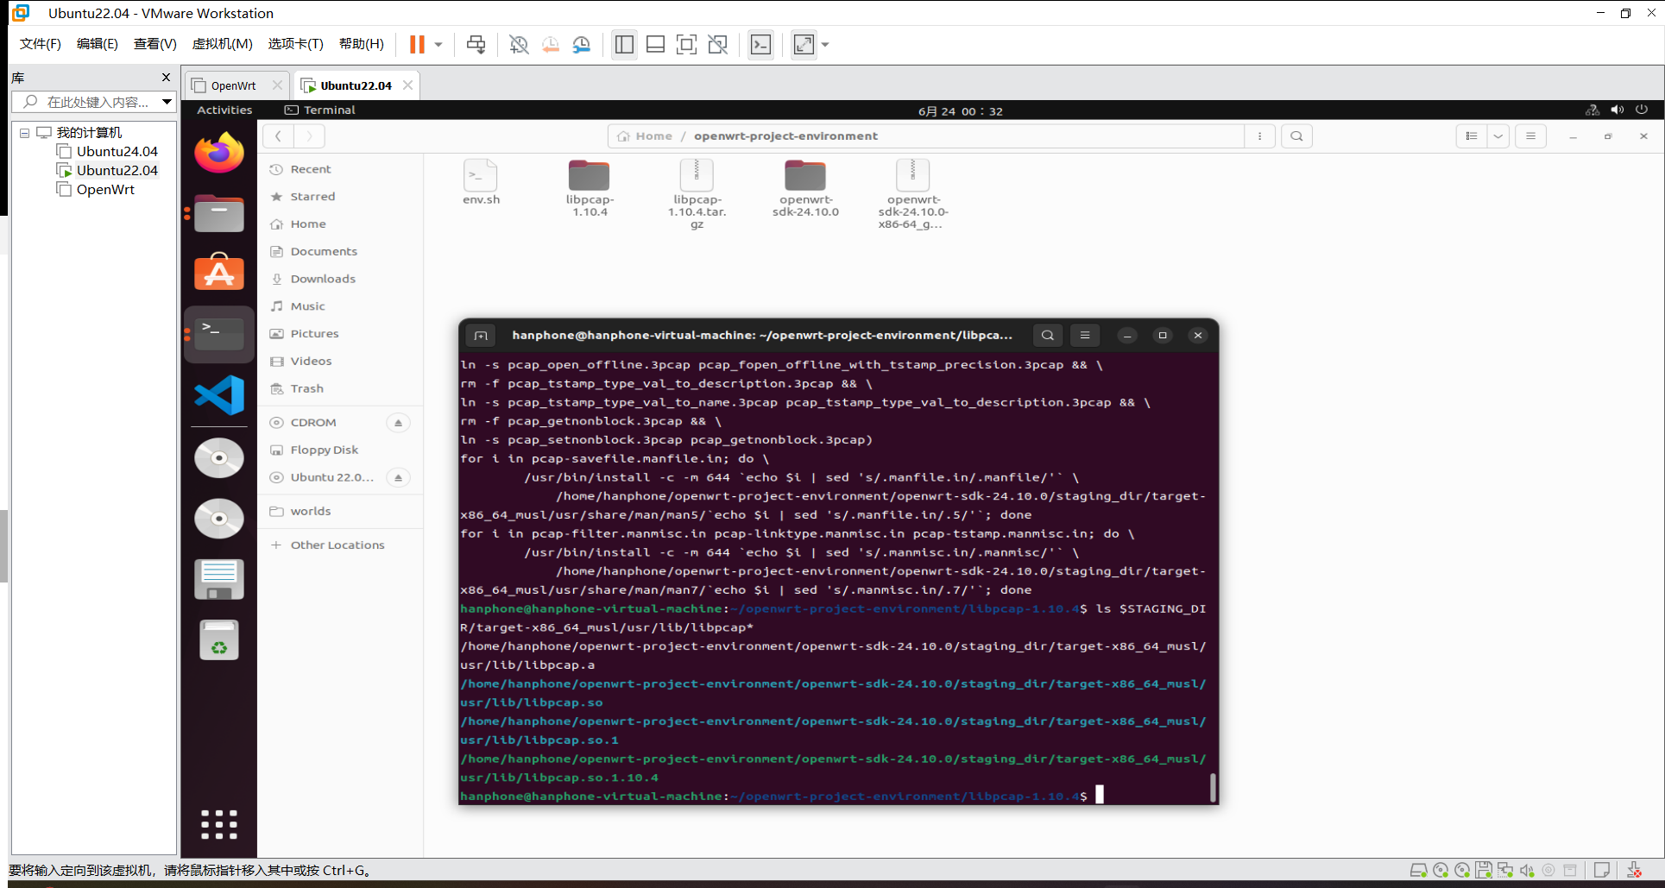Open the terminal hamburger menu
The image size is (1665, 888).
click(1085, 336)
